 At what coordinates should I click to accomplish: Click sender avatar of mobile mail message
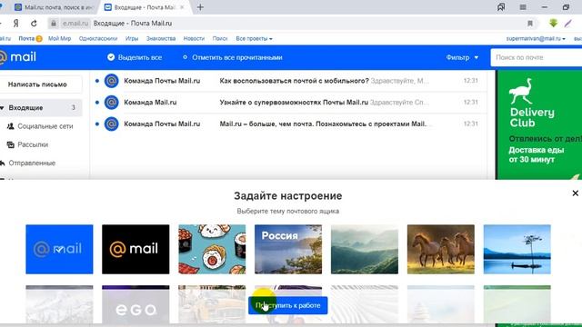111,81
